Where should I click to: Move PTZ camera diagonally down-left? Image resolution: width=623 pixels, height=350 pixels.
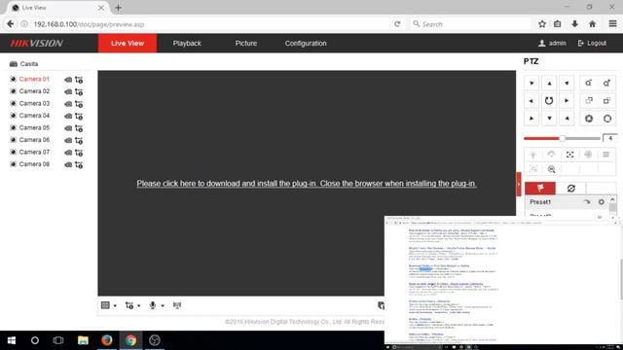531,119
